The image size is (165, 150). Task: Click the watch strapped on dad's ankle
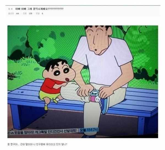pyautogui.click(x=94, y=95)
